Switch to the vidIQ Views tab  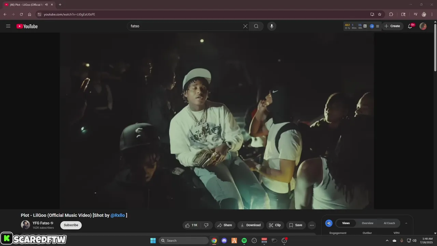(346, 223)
